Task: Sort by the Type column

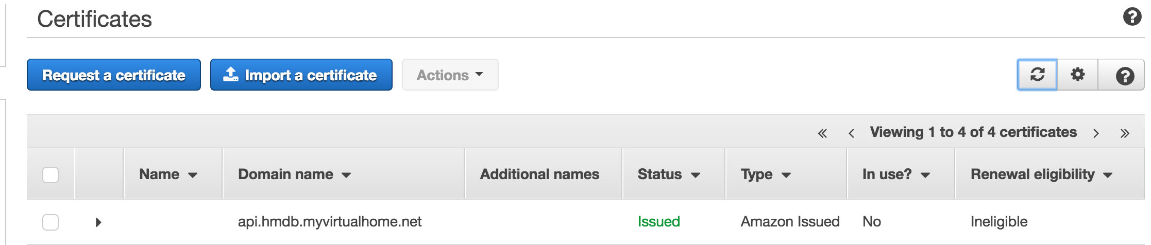Action: [x=765, y=174]
